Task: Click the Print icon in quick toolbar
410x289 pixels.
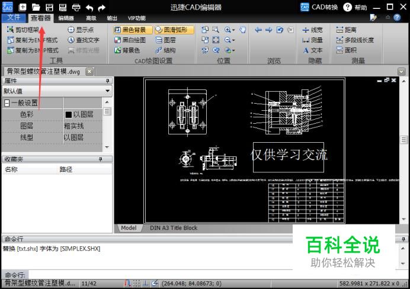Action: (76, 7)
